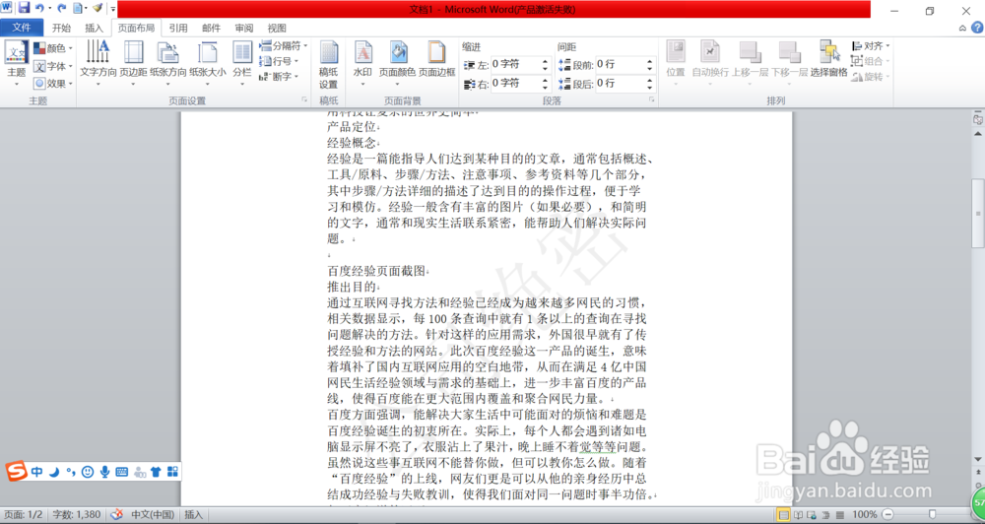
Task: Decrease right indent with down stepper
Action: click(x=545, y=87)
